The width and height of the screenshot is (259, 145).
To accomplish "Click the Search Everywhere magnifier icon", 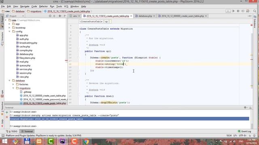I will [x=255, y=11].
